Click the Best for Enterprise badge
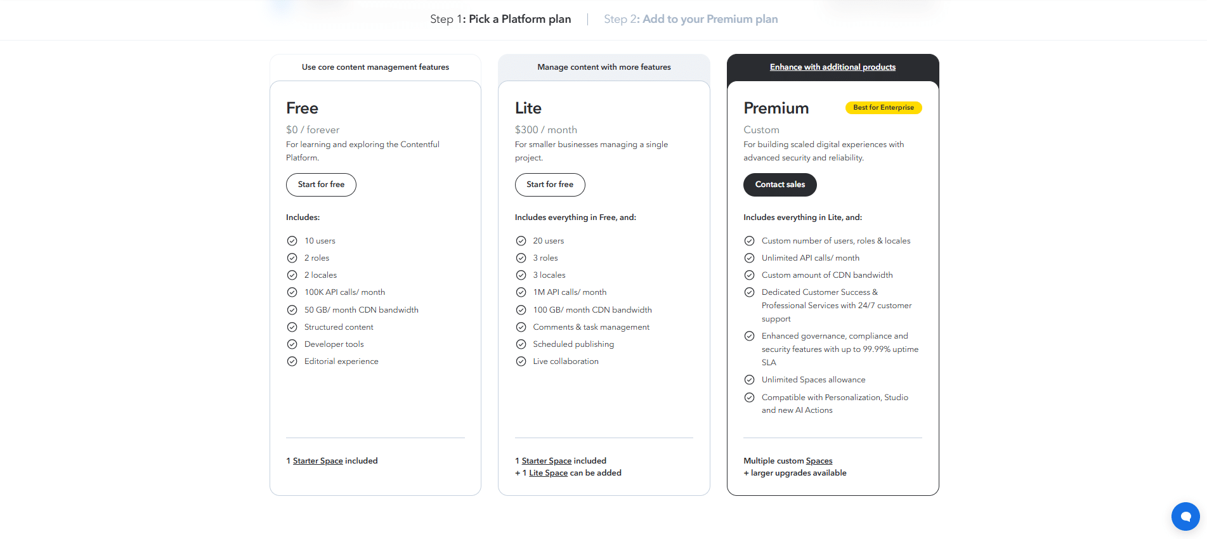The image size is (1207, 539). click(883, 108)
